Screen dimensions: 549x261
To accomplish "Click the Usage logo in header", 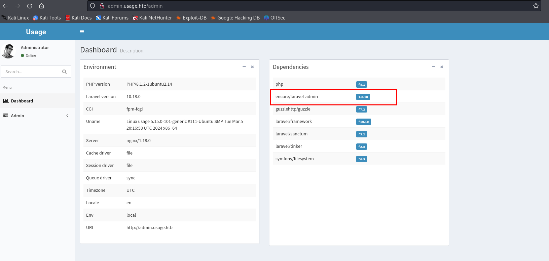I will 36,32.
